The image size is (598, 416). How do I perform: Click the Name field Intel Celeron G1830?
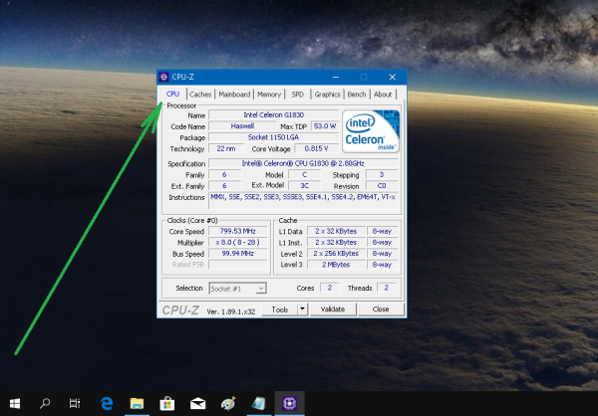[273, 115]
